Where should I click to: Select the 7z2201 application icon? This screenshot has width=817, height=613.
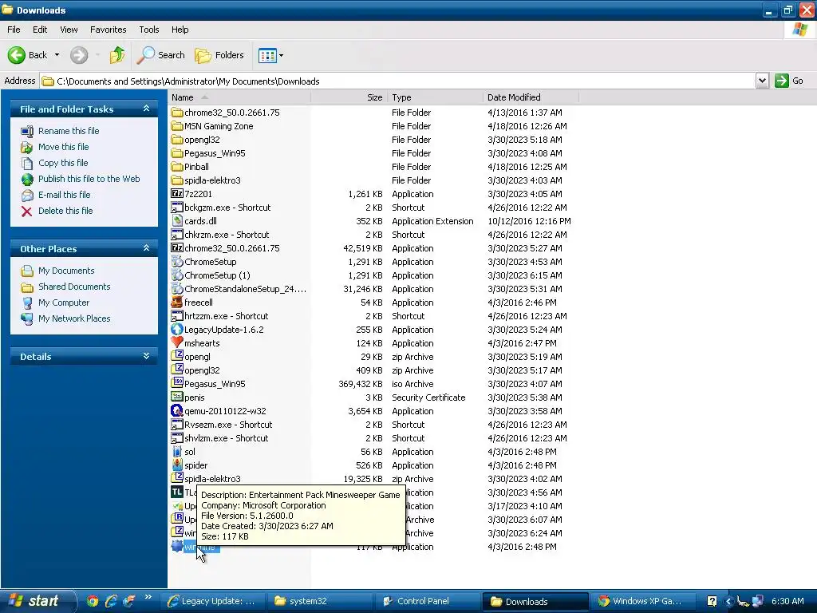[177, 193]
